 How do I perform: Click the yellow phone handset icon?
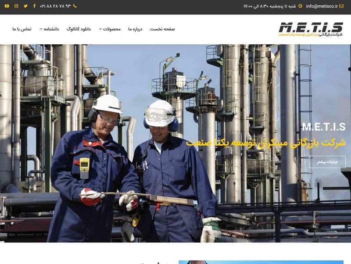click(x=75, y=6)
